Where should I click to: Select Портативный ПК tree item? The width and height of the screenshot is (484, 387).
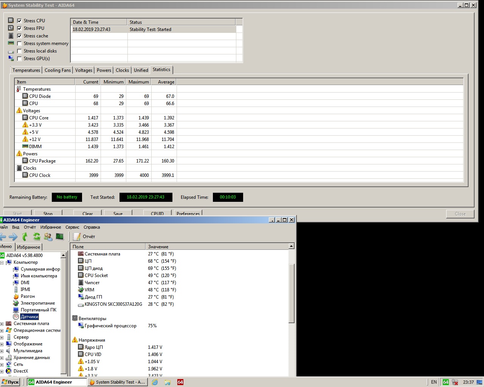point(35,310)
